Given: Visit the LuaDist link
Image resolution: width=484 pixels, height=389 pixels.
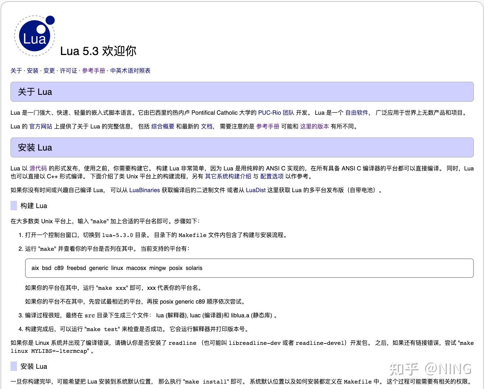Looking at the screenshot, I should click(256, 190).
